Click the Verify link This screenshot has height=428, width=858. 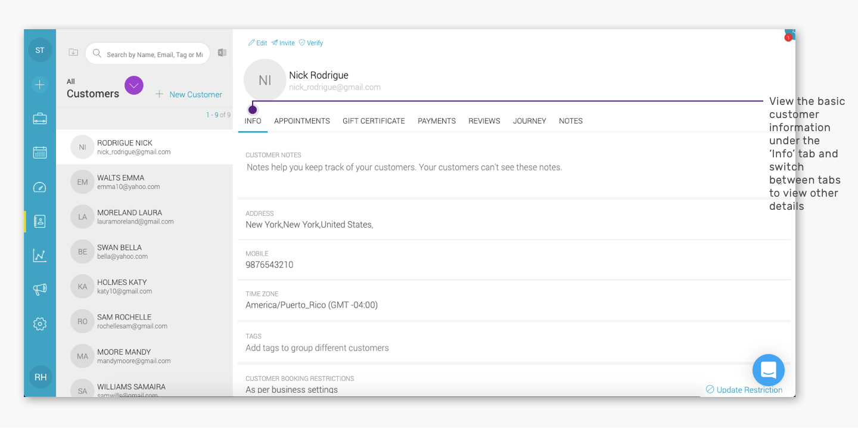311,43
